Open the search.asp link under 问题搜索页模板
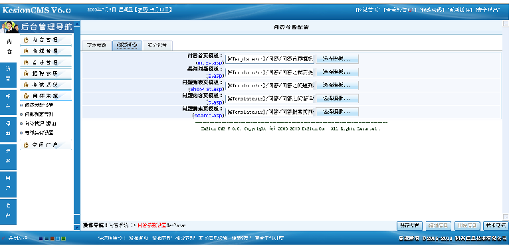The height and width of the screenshot is (246, 511). (x=208, y=116)
